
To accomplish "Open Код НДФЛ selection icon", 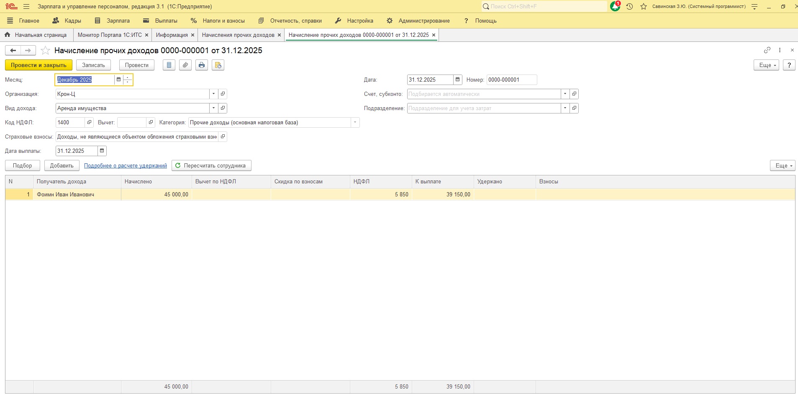I will (89, 122).
